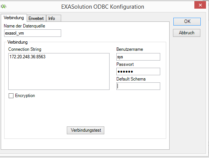Select the Benutzername field containing sys

[138, 57]
